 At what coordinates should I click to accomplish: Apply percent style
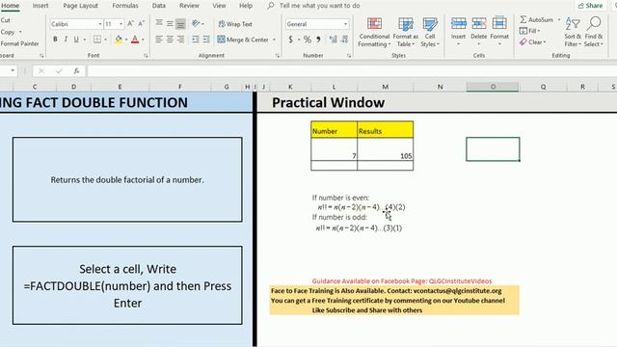click(308, 40)
